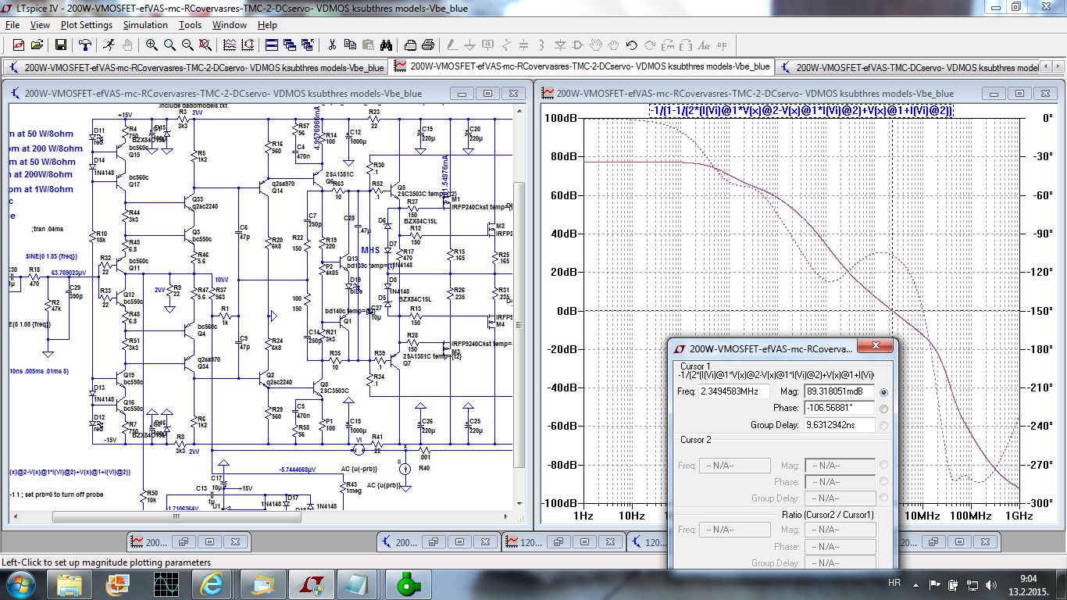
Task: Switch to the first schematic document tab
Action: 196,67
